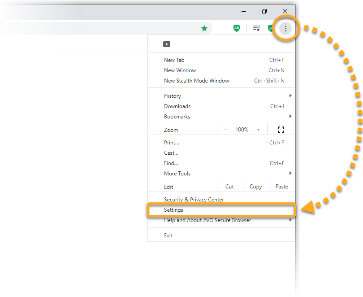Open a New Stealth Mode Window

coord(196,81)
